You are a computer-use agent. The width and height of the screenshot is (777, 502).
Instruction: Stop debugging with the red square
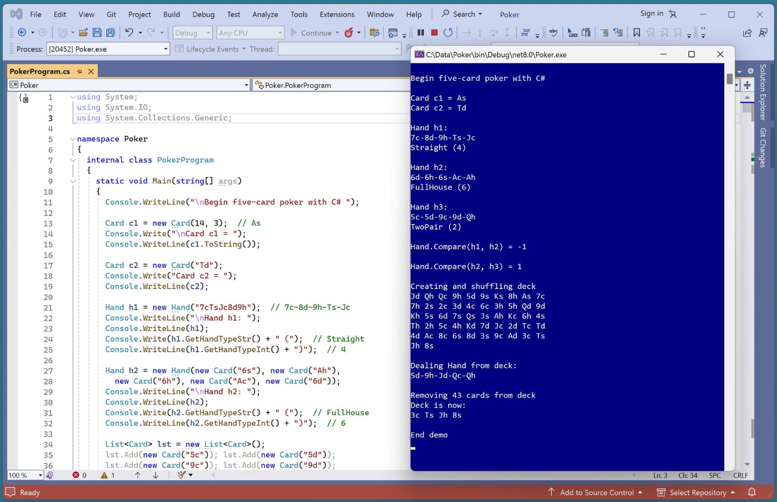click(x=435, y=33)
